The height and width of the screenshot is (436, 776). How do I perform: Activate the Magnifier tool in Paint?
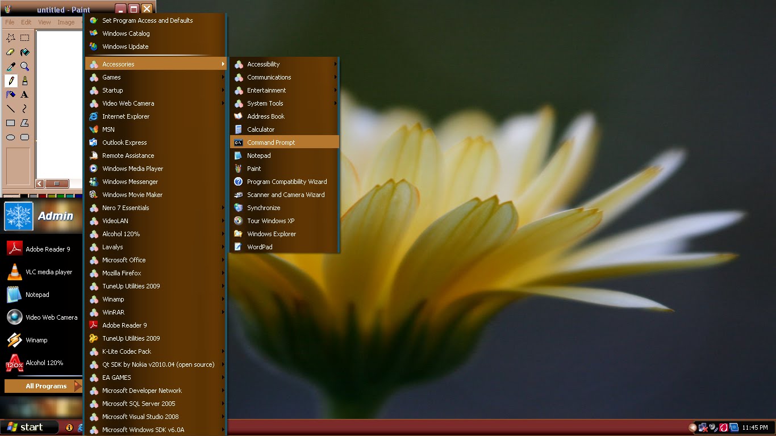25,66
